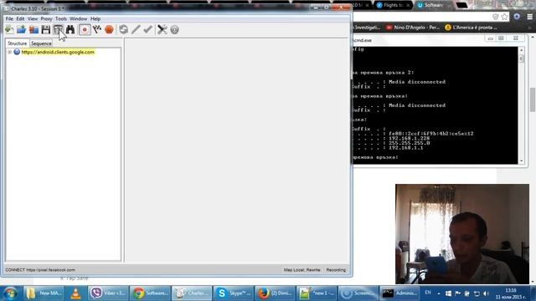Open the L'America è pronta bookmark
This screenshot has height=301, width=536.
click(x=471, y=28)
